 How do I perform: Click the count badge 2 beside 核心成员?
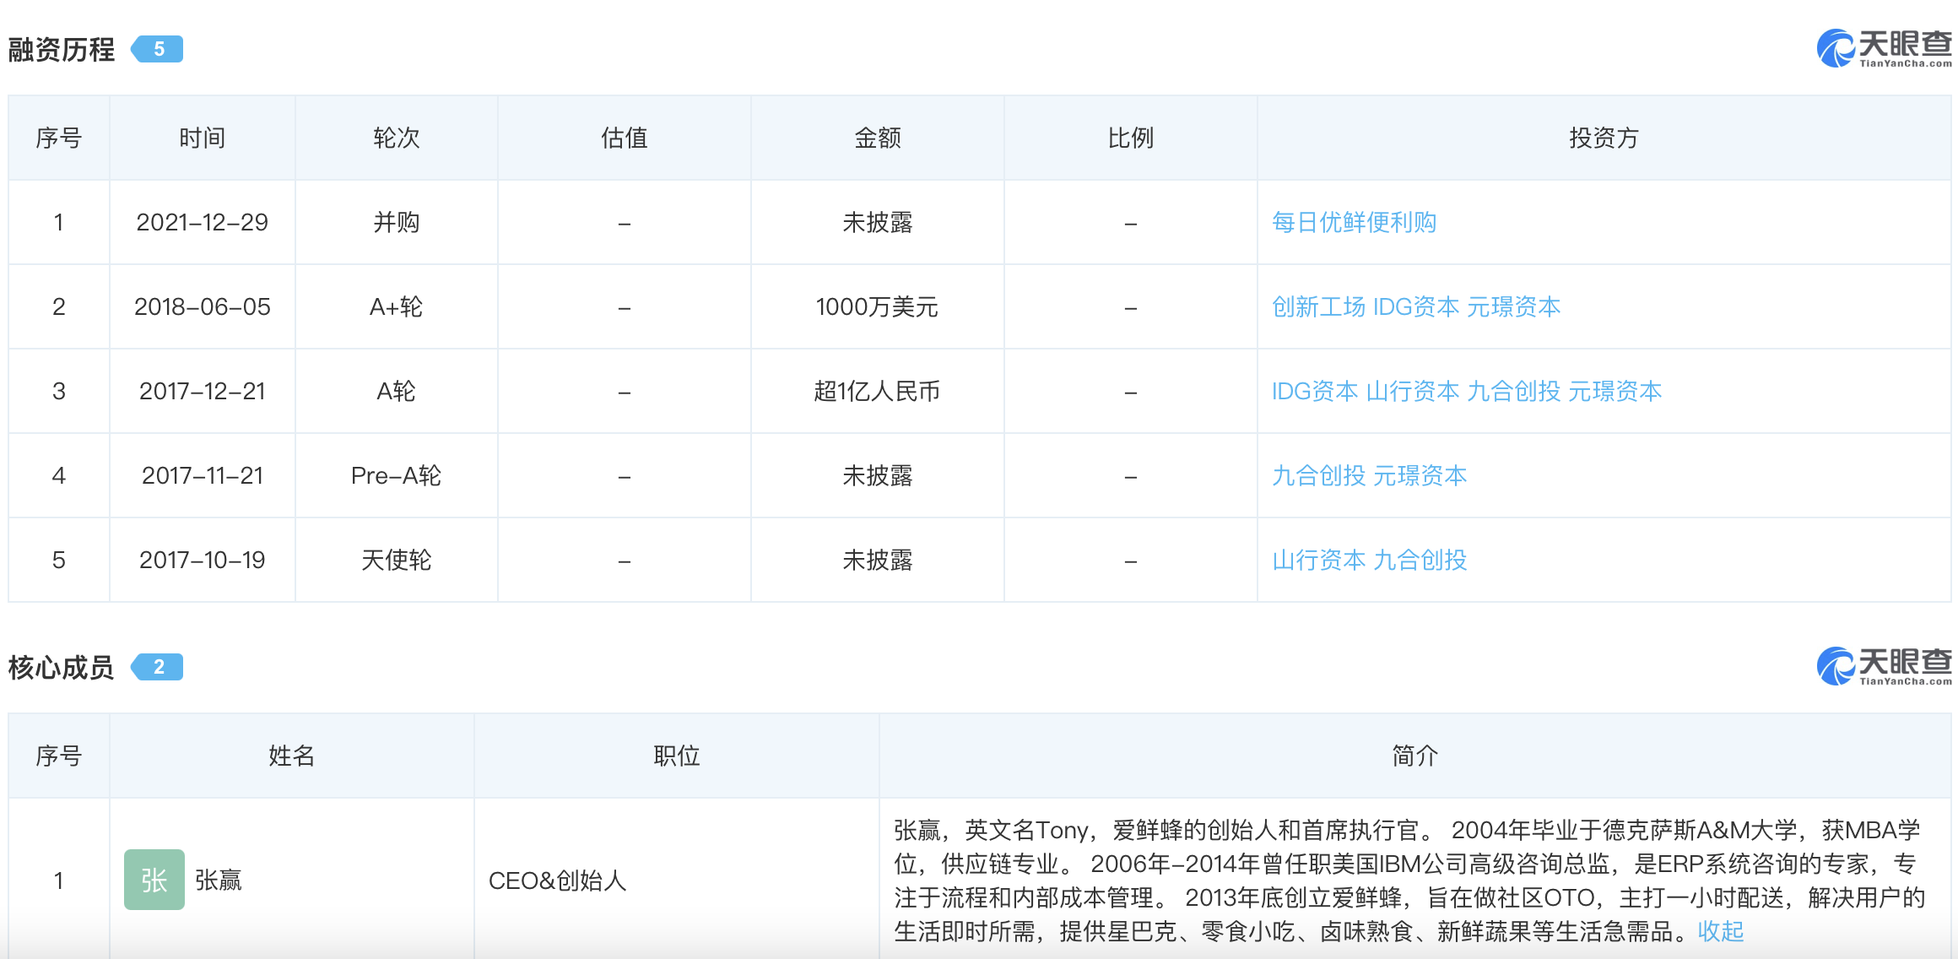158,667
